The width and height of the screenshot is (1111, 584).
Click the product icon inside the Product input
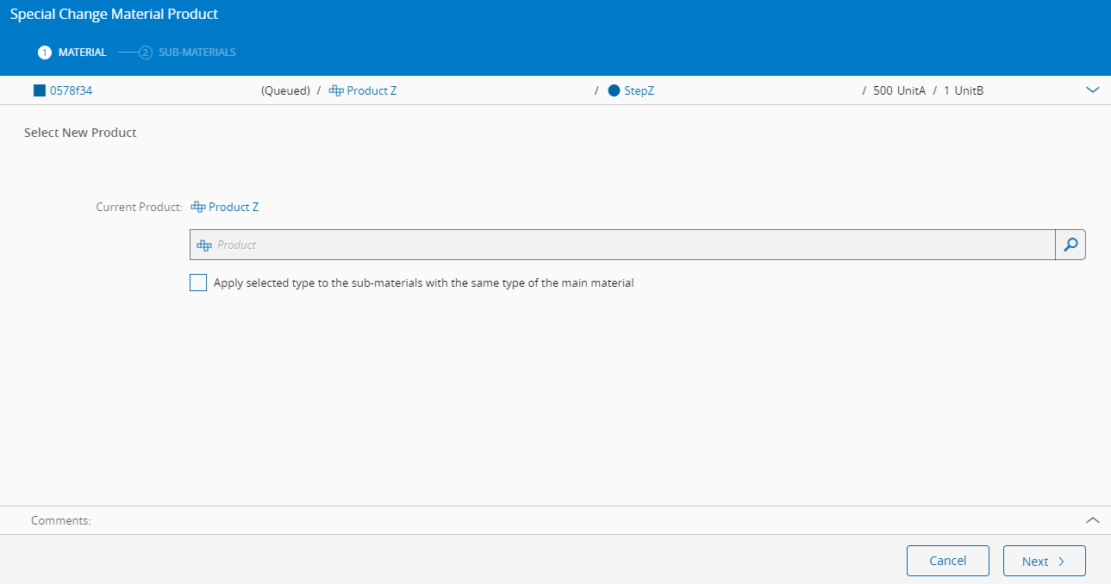coord(204,245)
